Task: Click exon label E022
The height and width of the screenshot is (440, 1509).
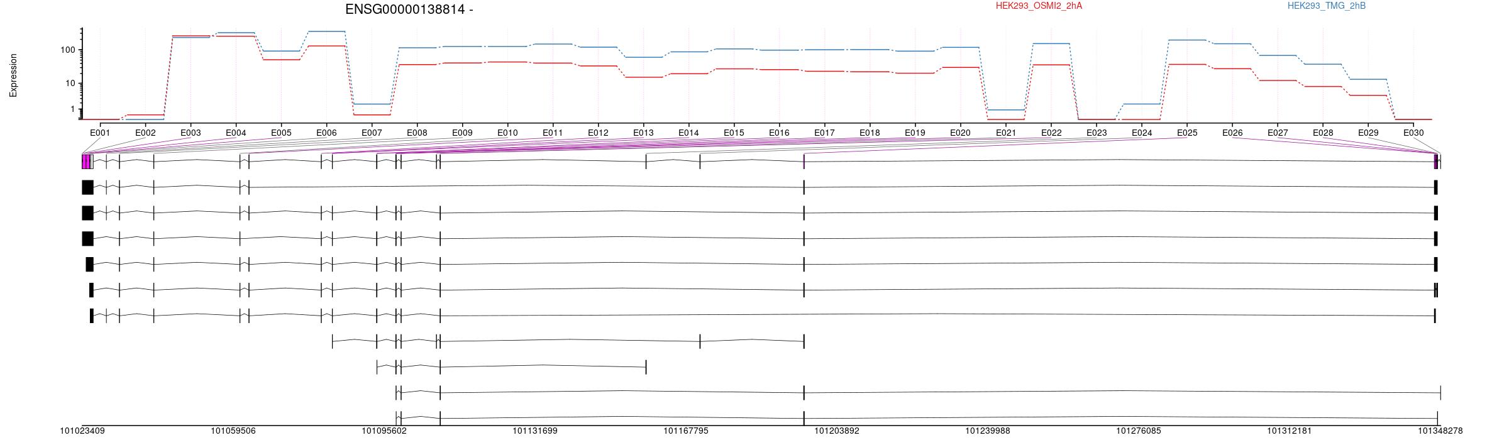Action: pyautogui.click(x=1051, y=133)
